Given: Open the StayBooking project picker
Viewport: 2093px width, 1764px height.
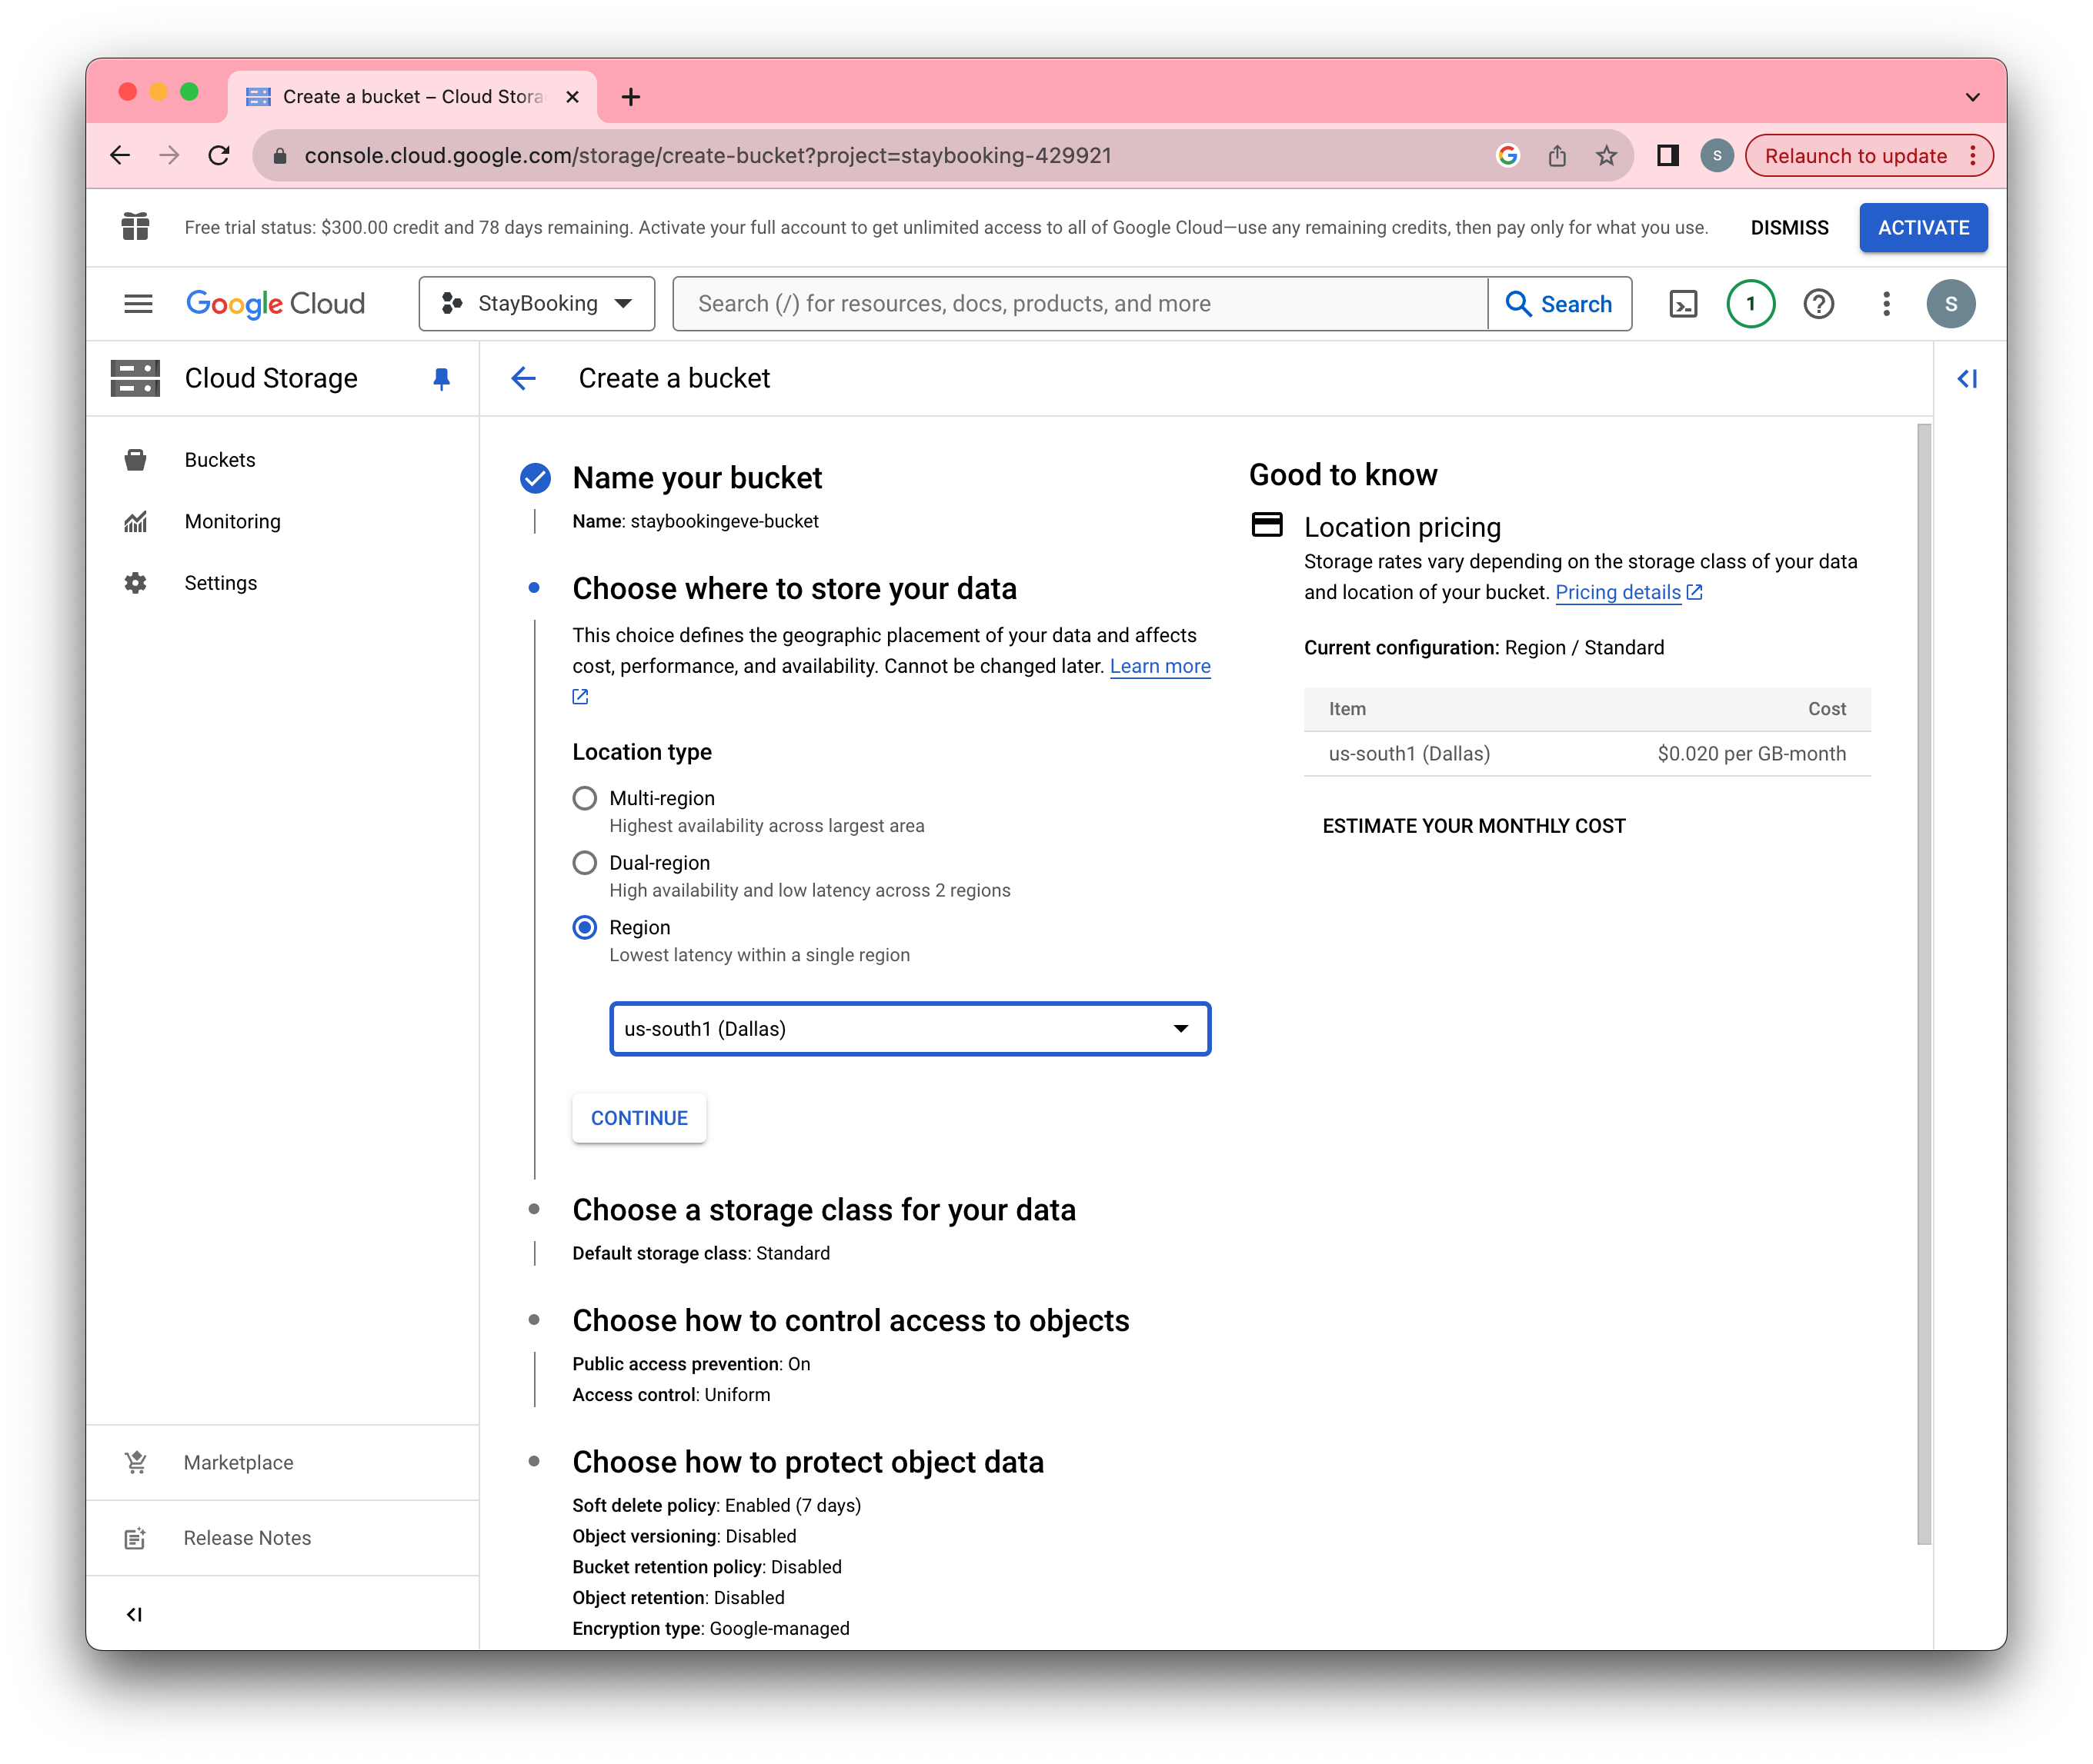Looking at the screenshot, I should [536, 303].
